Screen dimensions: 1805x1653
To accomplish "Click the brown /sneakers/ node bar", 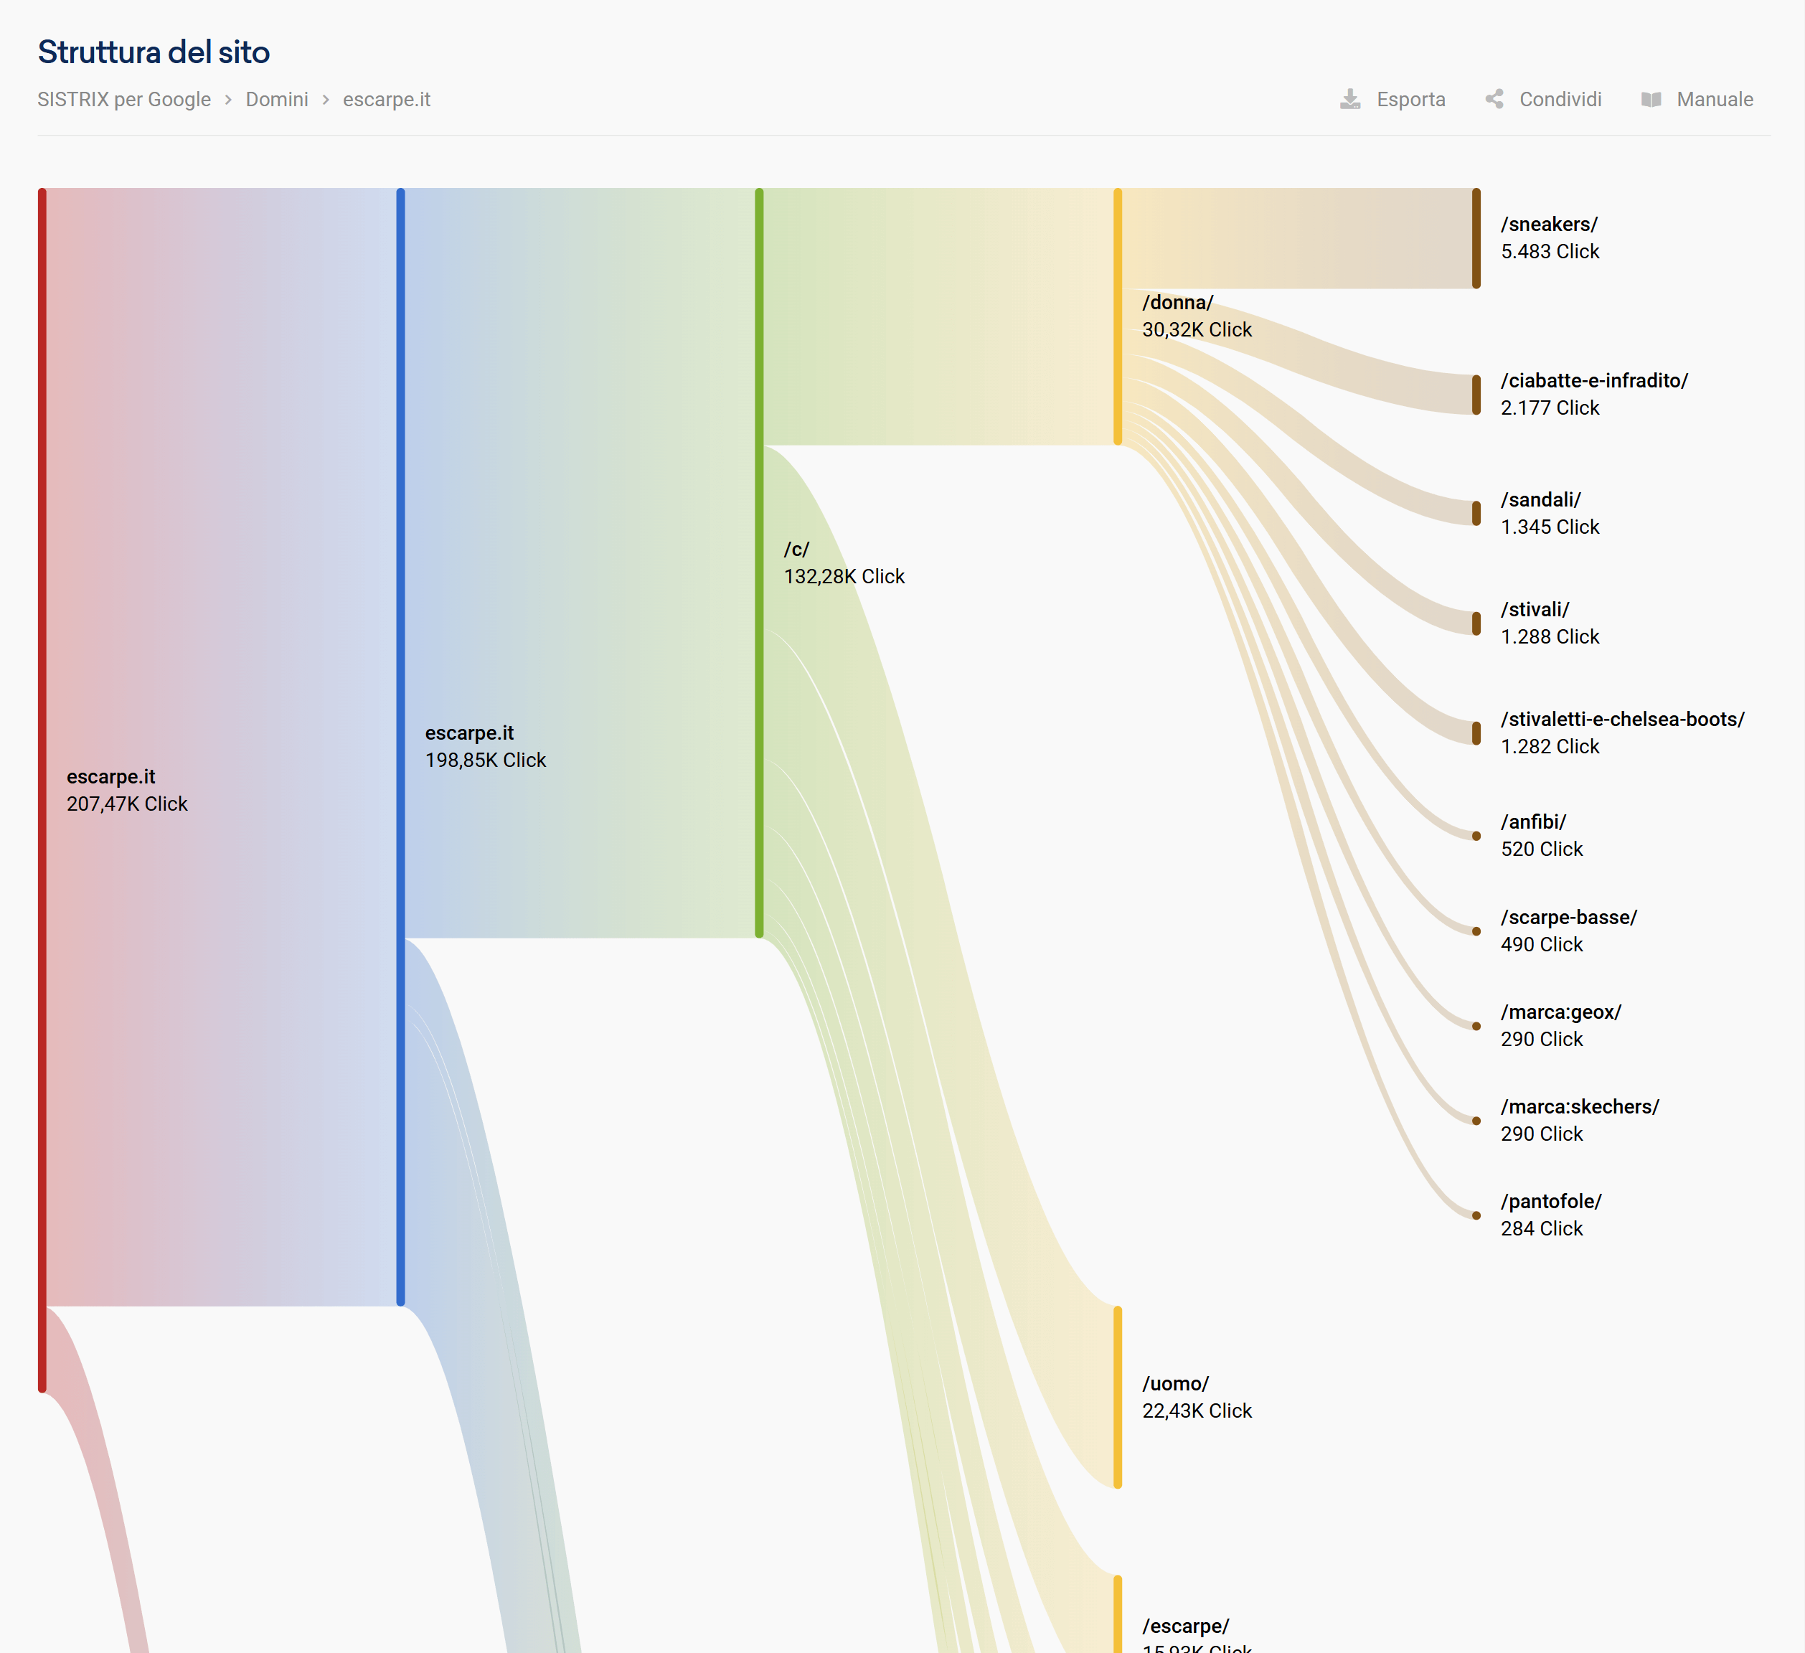I will point(1476,238).
